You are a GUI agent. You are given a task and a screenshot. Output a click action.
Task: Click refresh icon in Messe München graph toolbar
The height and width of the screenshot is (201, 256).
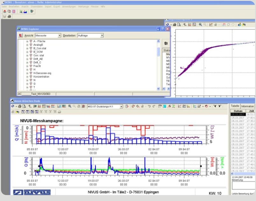pyautogui.click(x=13, y=106)
